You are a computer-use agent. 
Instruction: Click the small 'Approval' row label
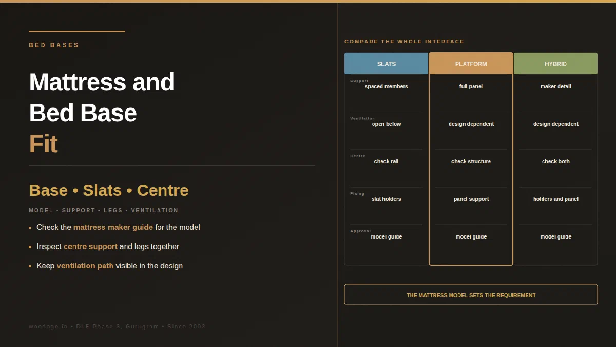(360, 231)
